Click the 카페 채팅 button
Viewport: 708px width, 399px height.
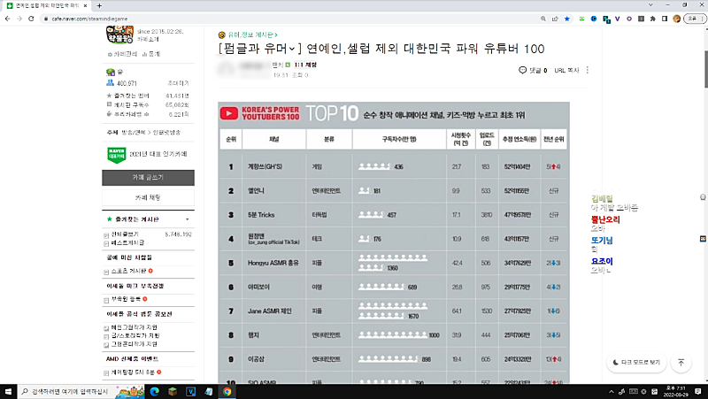pos(148,197)
